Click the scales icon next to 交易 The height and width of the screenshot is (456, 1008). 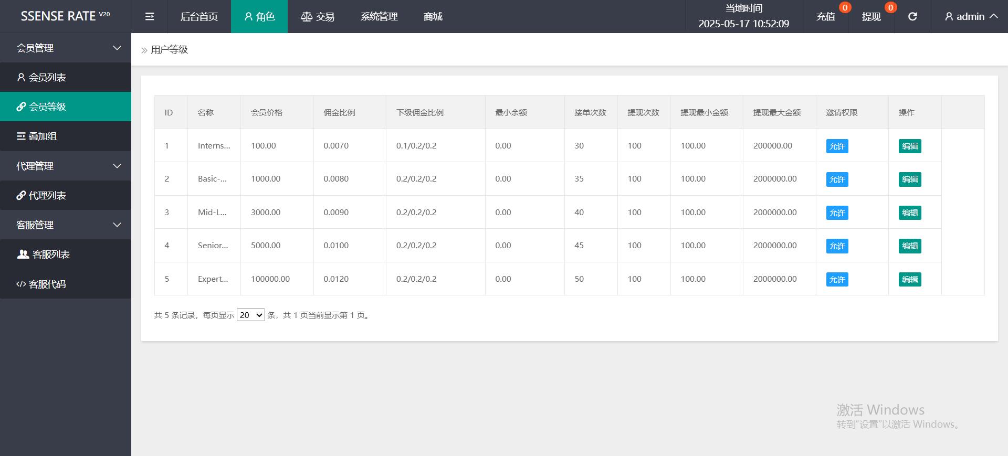tap(307, 17)
